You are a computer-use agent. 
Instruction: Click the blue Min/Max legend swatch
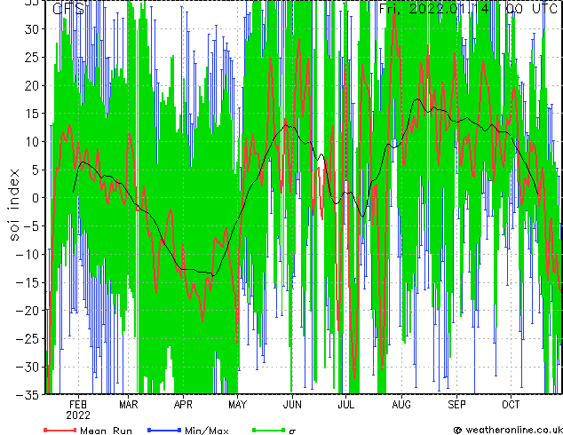(x=164, y=430)
